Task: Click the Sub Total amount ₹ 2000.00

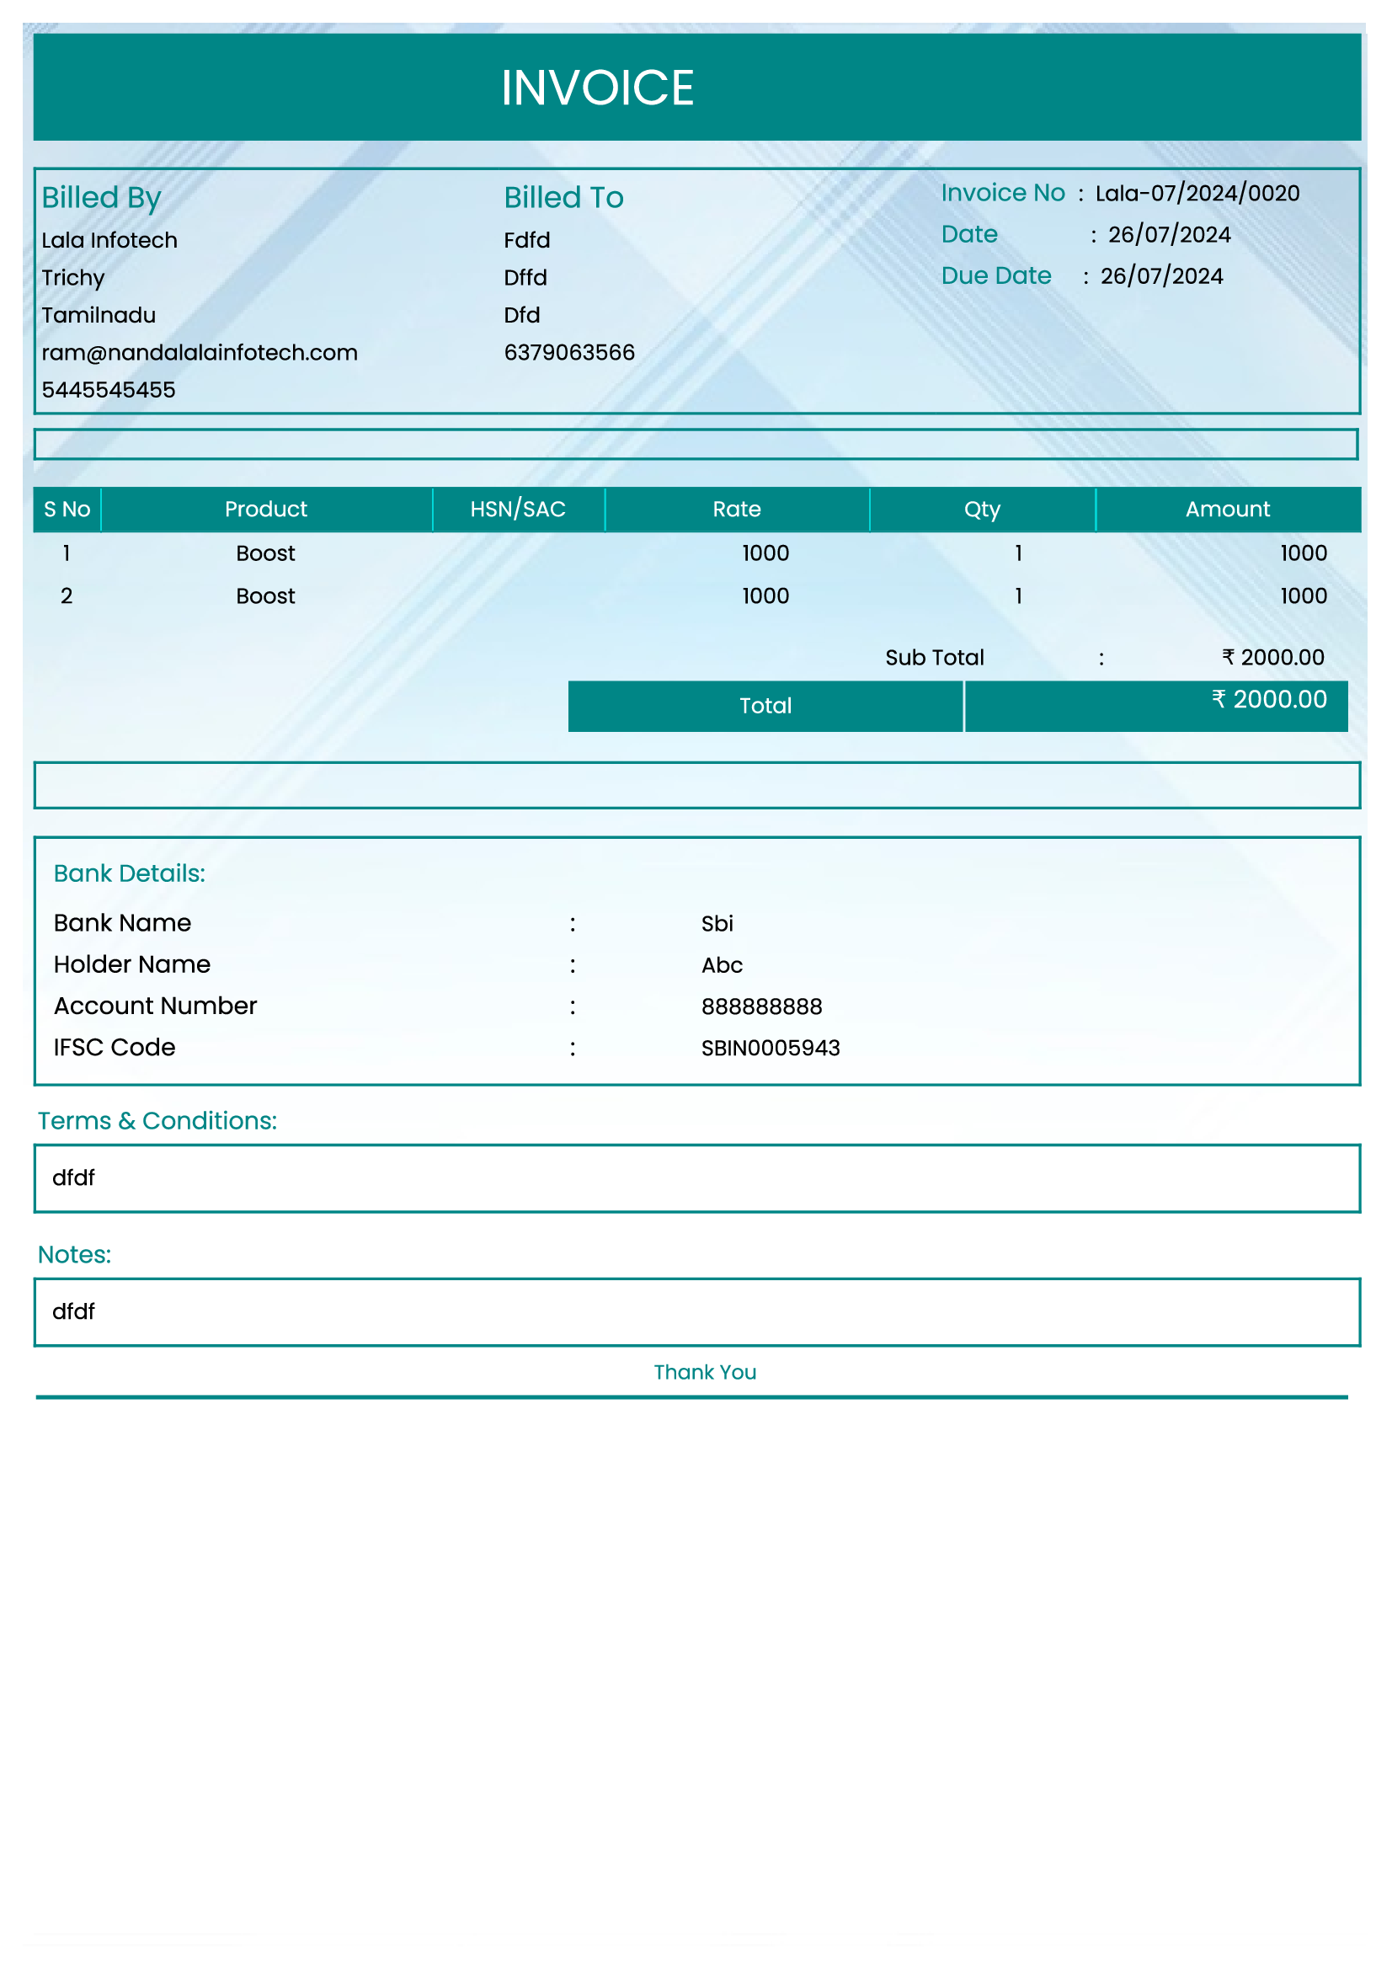Action: [x=1272, y=658]
